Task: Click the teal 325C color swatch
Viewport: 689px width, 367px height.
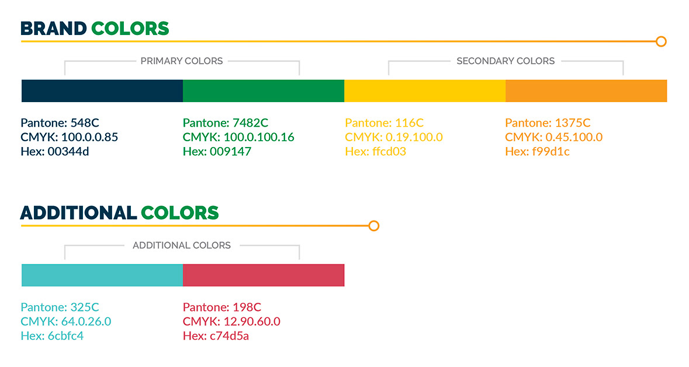Action: [102, 275]
